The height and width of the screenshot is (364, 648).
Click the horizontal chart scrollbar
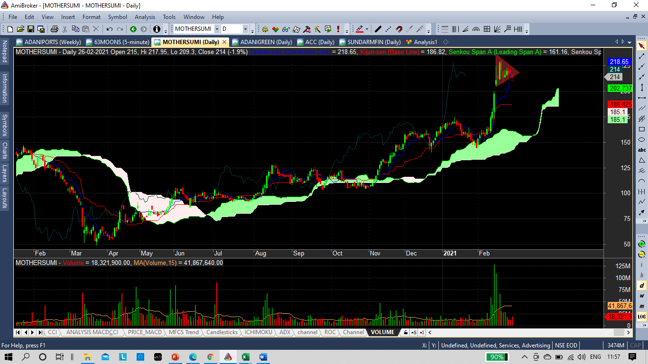pos(530,332)
